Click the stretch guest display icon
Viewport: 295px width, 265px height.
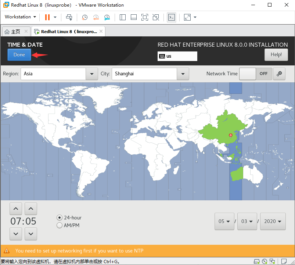[187, 17]
